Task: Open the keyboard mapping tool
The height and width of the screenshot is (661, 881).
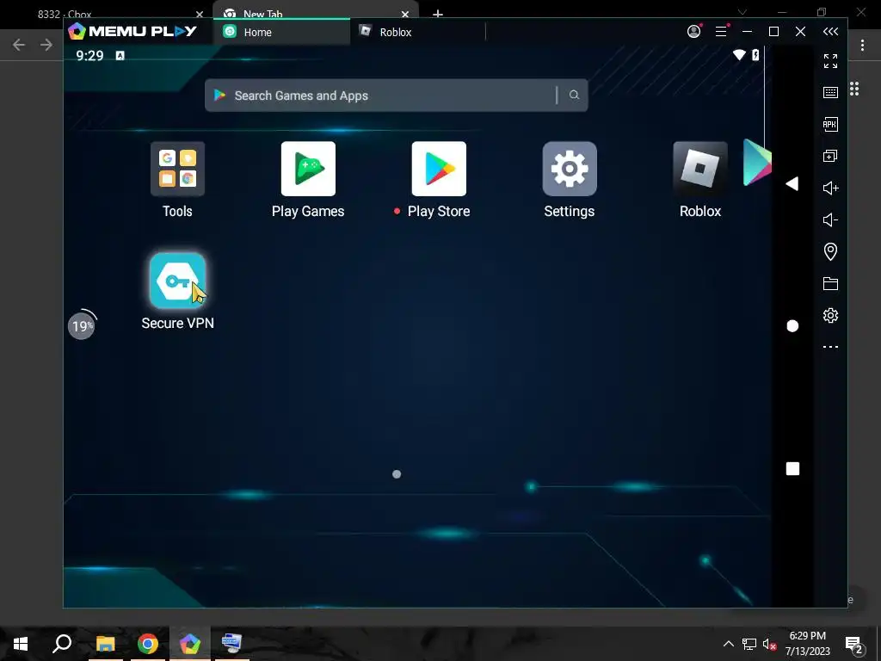Action: point(830,93)
